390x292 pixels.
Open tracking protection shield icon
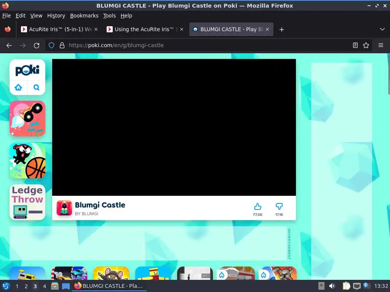pyautogui.click(x=51, y=45)
